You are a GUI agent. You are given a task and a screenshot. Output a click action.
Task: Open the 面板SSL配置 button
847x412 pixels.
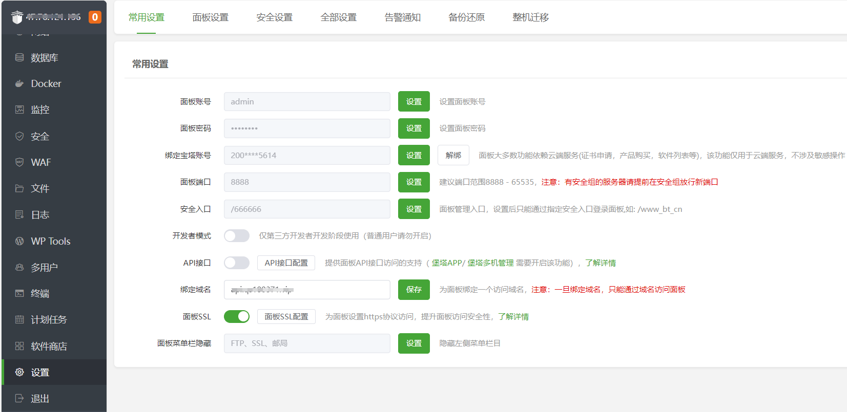[x=286, y=316]
